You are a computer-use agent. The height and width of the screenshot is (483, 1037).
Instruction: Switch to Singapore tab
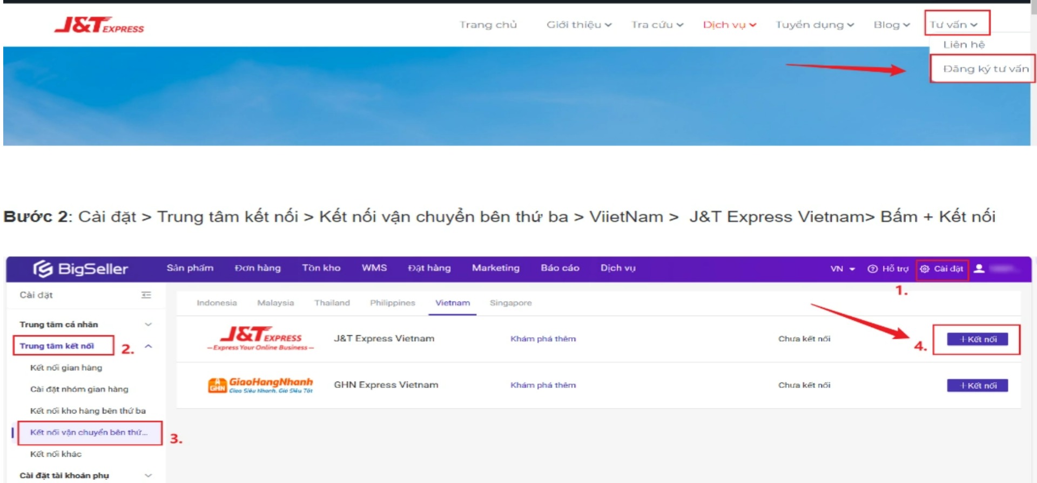click(x=511, y=303)
